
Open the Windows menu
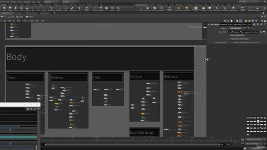coord(27,2)
